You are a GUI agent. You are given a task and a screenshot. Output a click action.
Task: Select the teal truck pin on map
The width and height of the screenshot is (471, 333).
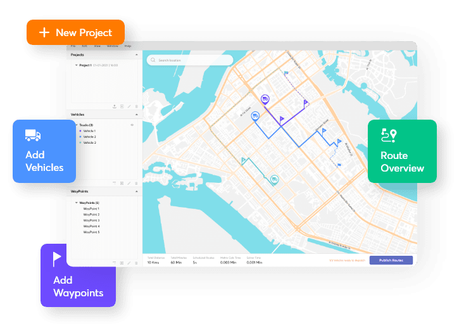[x=274, y=180]
